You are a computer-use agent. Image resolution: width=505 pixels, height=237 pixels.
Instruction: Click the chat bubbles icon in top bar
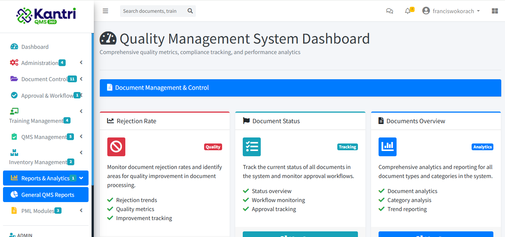point(389,11)
